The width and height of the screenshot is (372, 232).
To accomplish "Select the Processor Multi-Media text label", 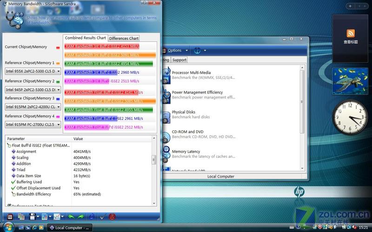I will (x=191, y=73).
